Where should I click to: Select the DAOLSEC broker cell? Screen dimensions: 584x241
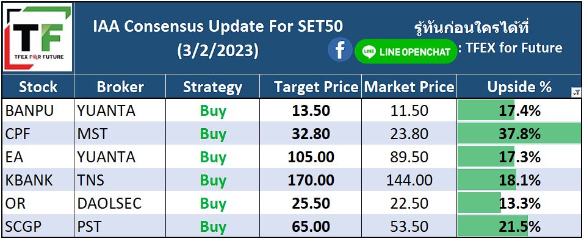coord(120,203)
